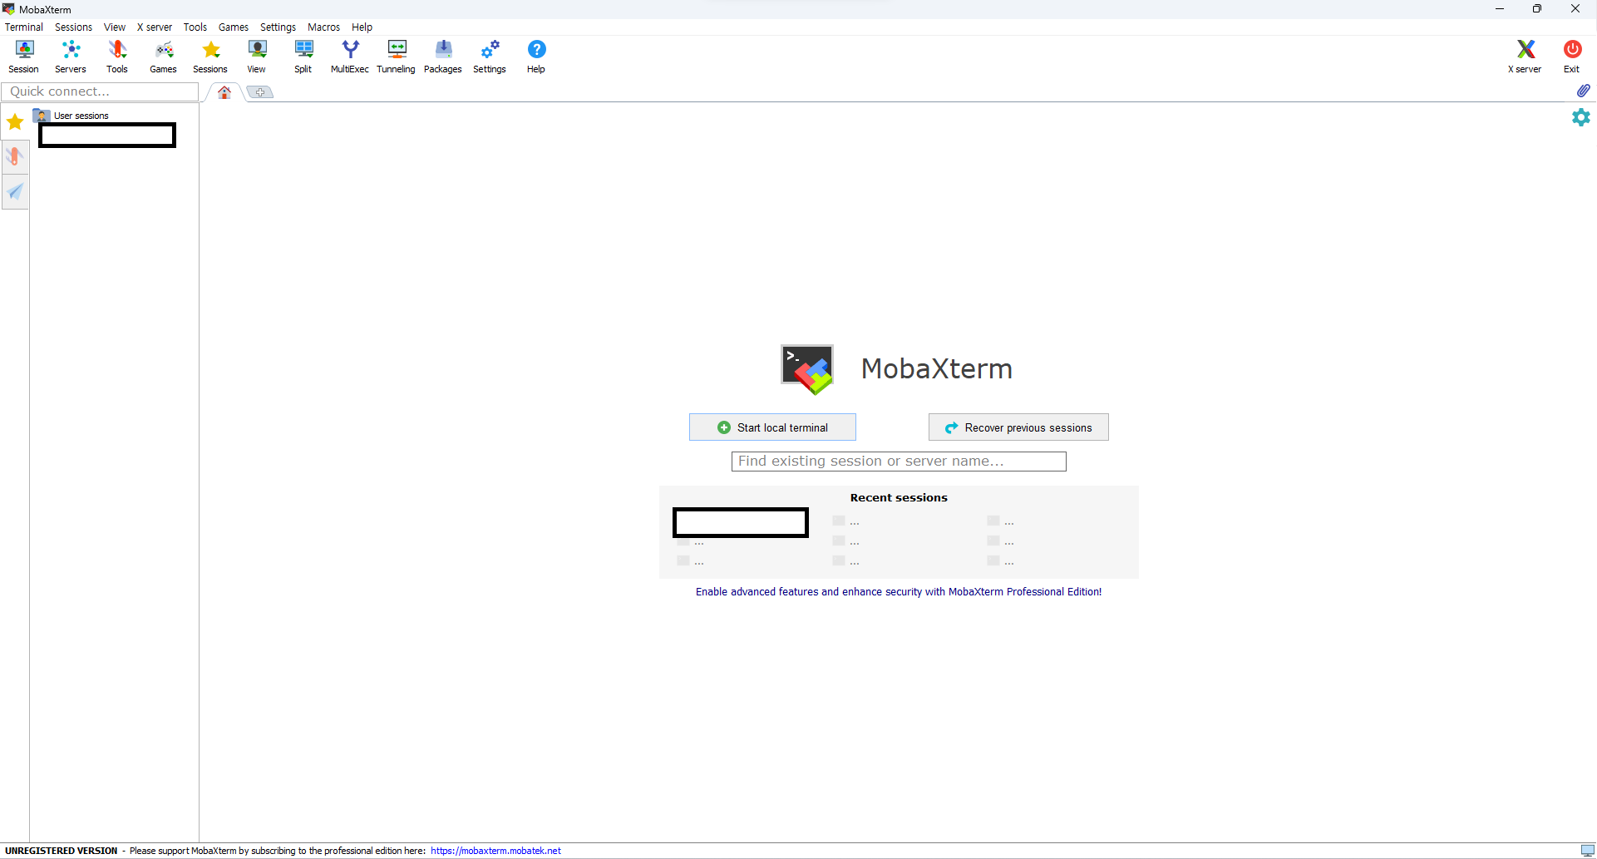
Task: Click the red Exit power icon
Action: 1572,57
